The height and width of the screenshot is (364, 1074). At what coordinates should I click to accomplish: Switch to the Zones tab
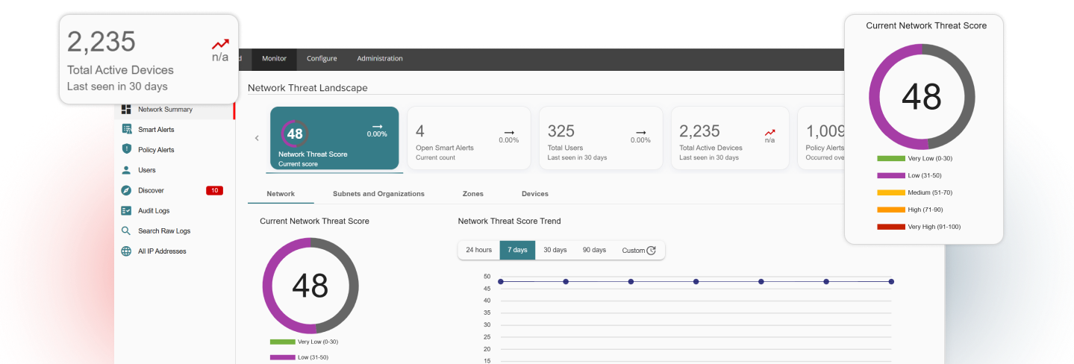pos(472,194)
